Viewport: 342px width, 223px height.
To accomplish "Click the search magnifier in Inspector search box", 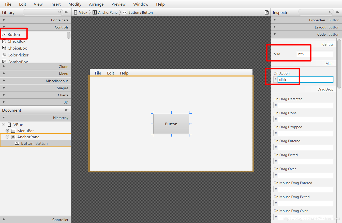I will [x=331, y=12].
